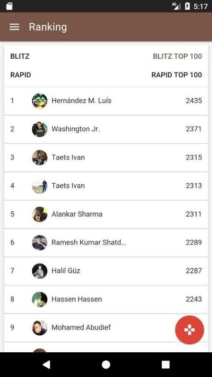The width and height of the screenshot is (212, 377).
Task: Open the BLITZ TOP 100 list
Action: pos(178,56)
